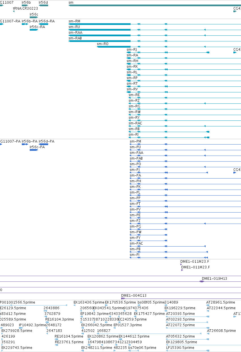Open EST AT28961.5prime
The width and height of the screenshot is (241, 352).
[x=221, y=302]
